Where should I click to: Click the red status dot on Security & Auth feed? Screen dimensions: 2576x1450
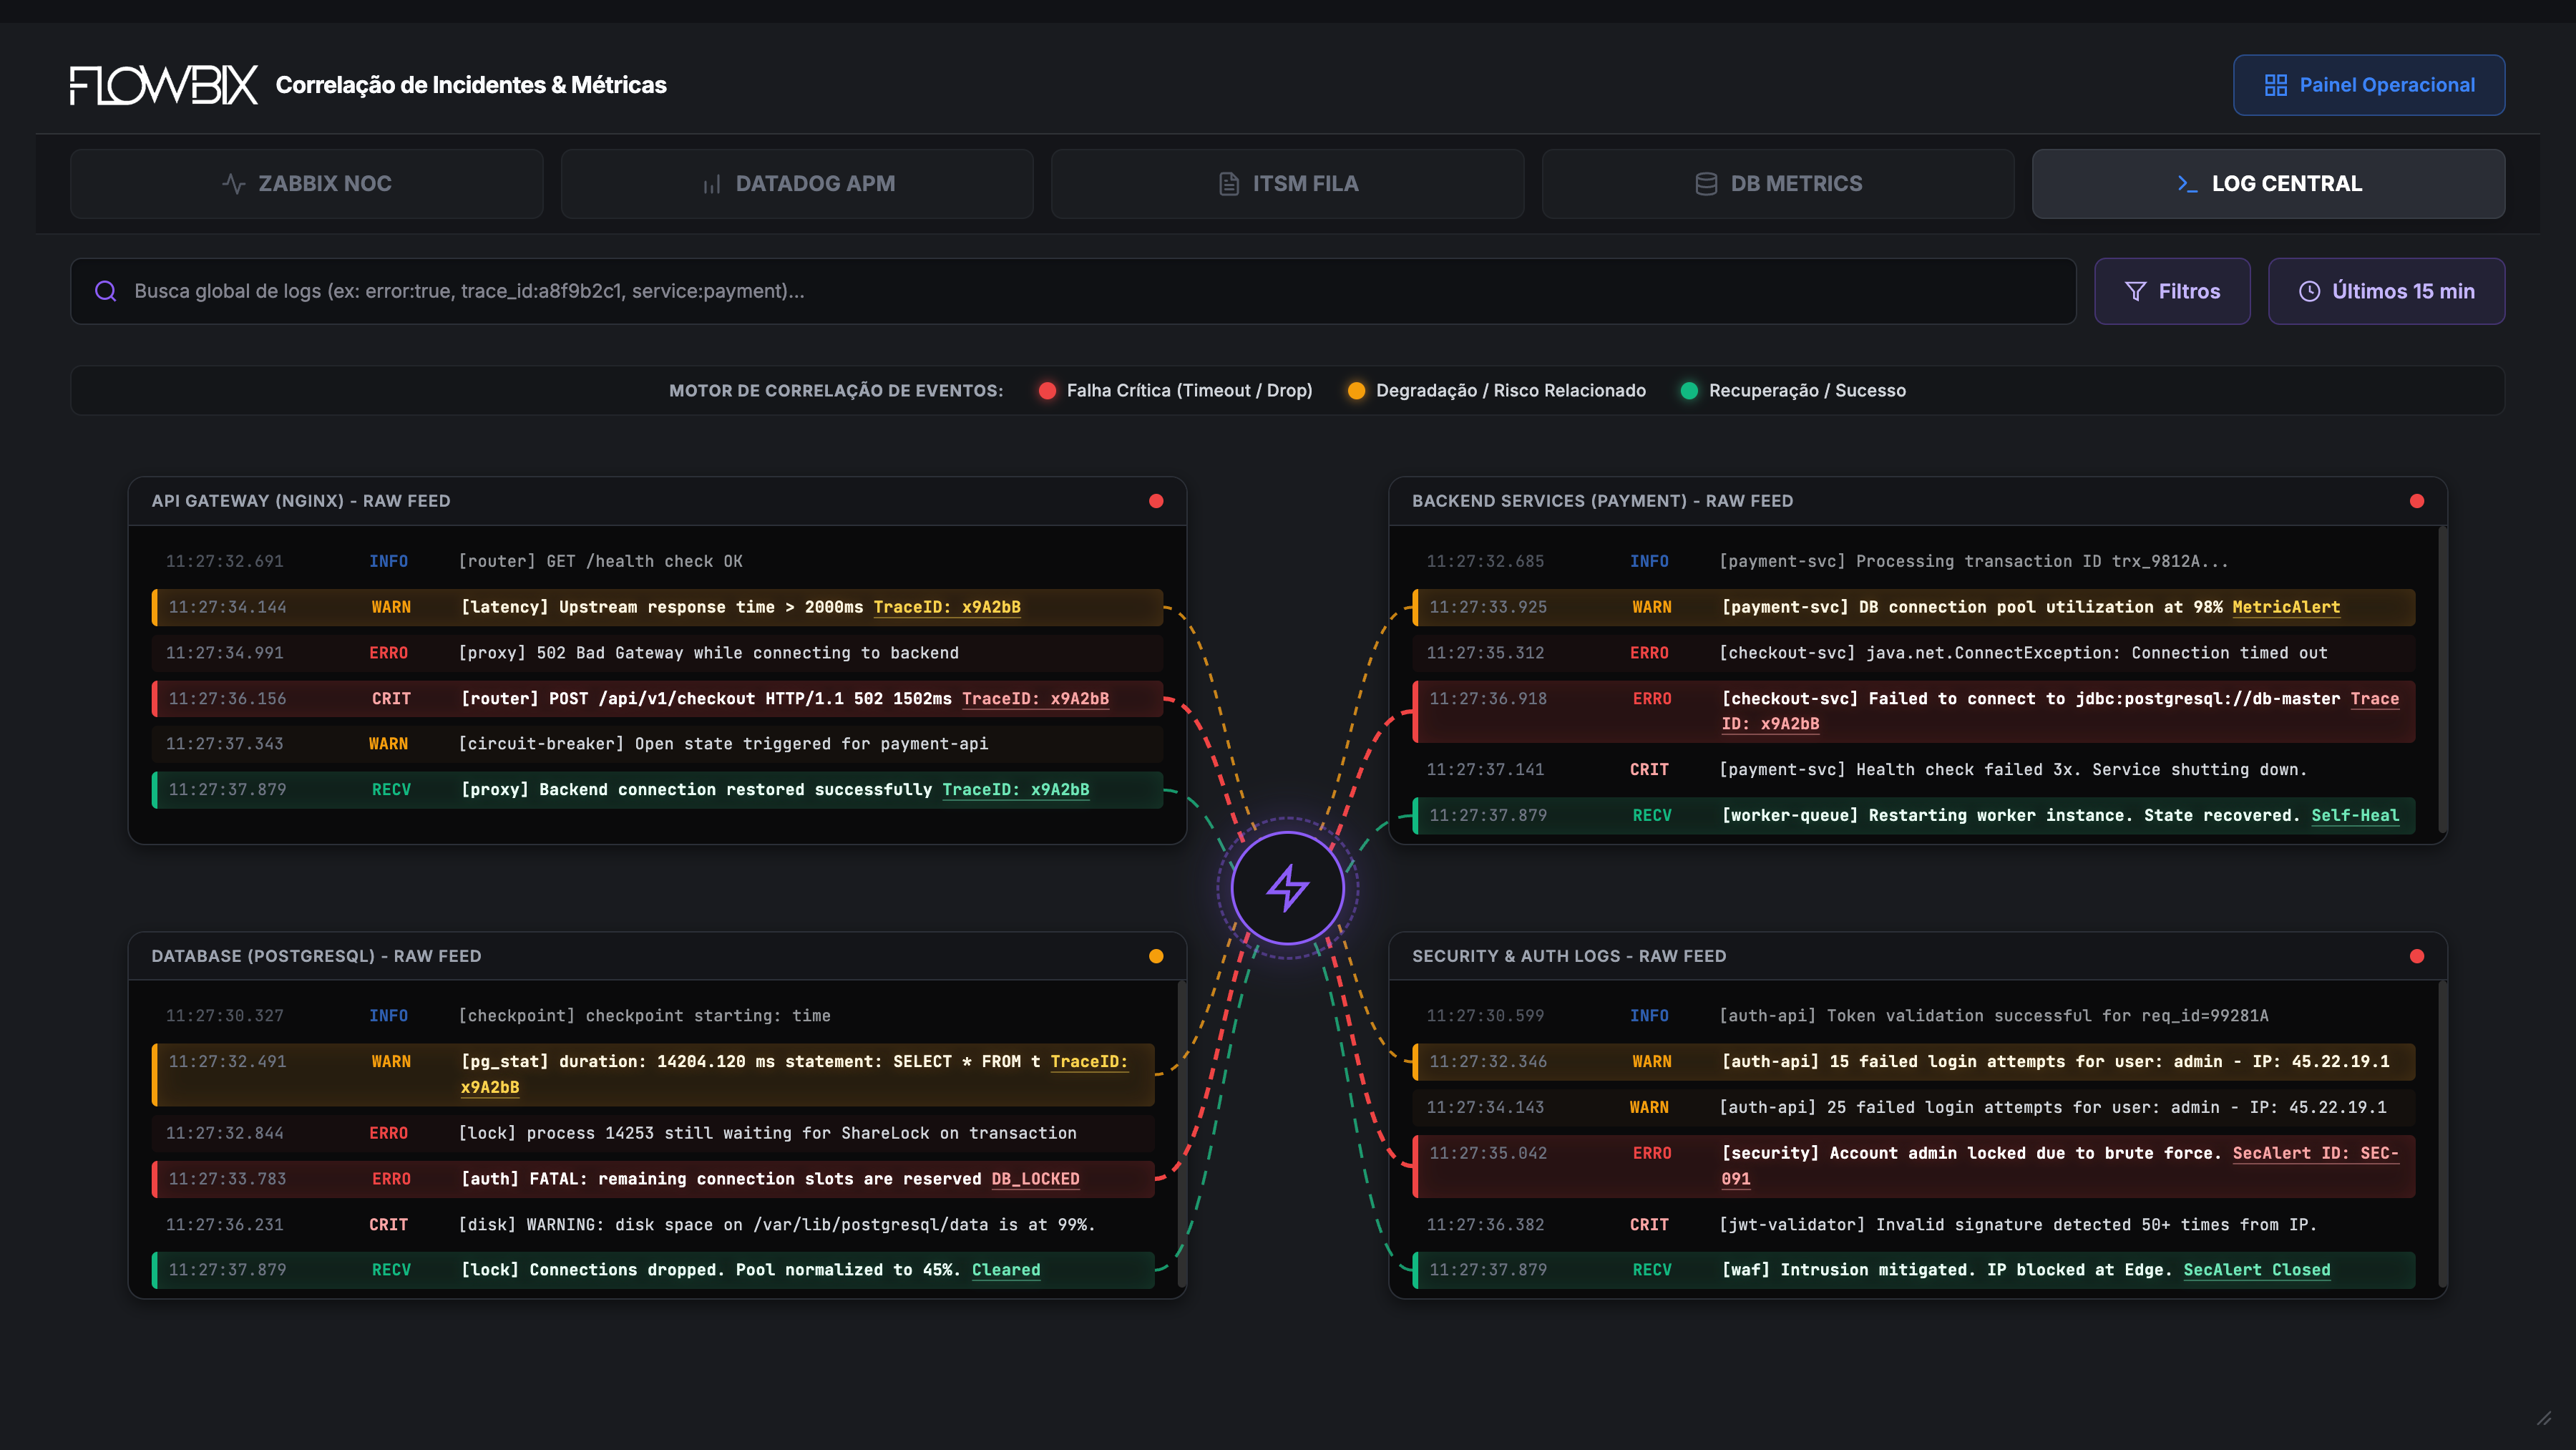(2417, 956)
